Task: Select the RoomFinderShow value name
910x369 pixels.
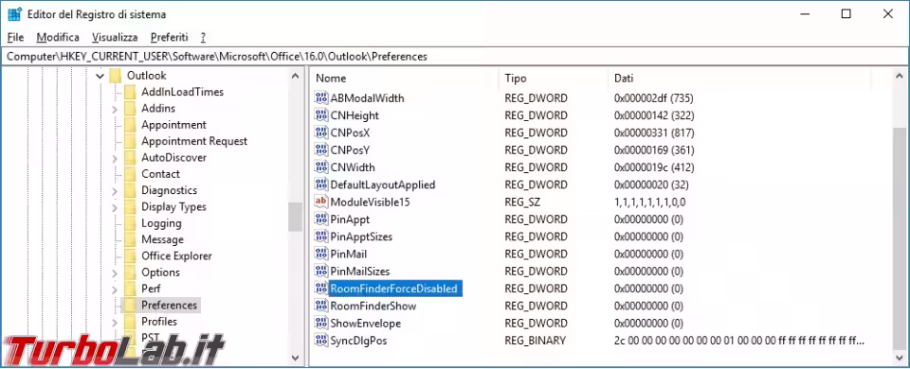Action: 373,306
